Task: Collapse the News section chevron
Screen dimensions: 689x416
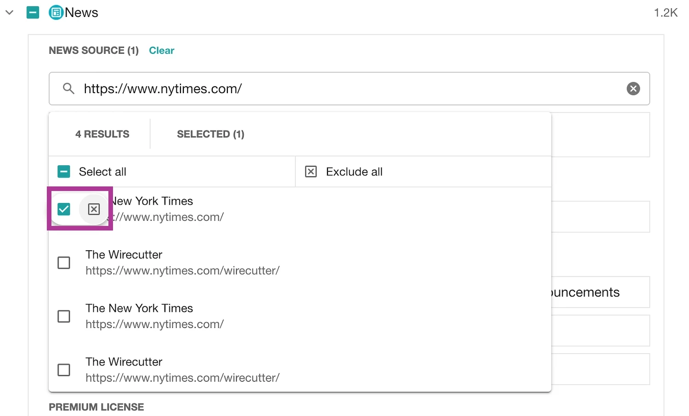Action: [9, 12]
